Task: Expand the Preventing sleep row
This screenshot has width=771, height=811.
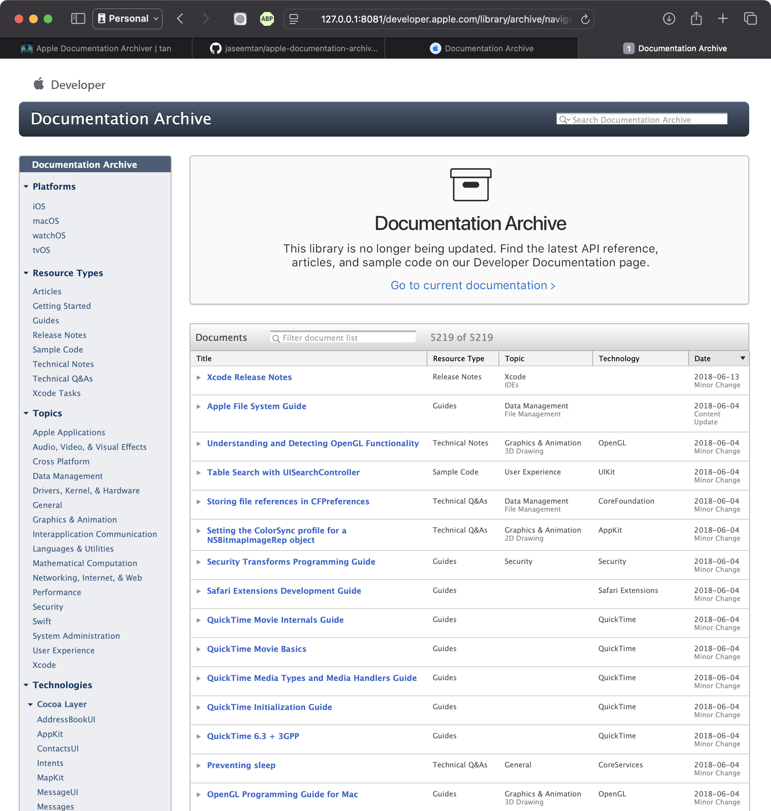Action: pos(198,765)
